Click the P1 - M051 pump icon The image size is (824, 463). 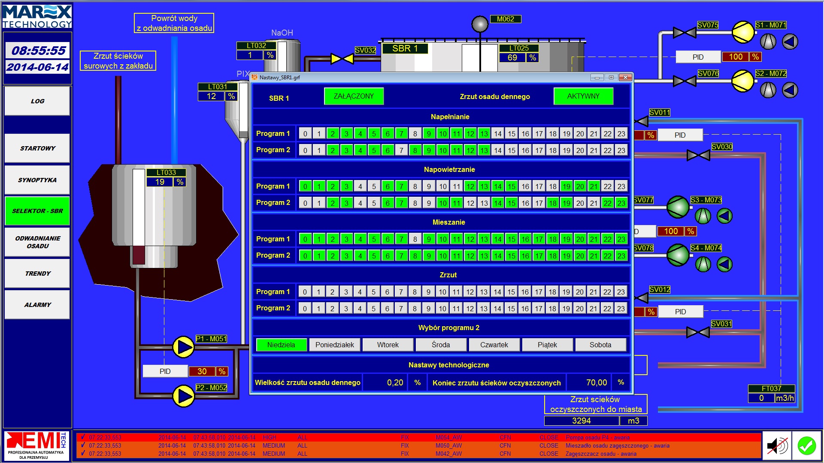(x=183, y=347)
